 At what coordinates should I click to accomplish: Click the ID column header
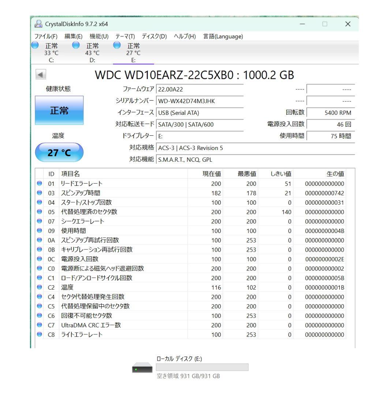pyautogui.click(x=52, y=174)
